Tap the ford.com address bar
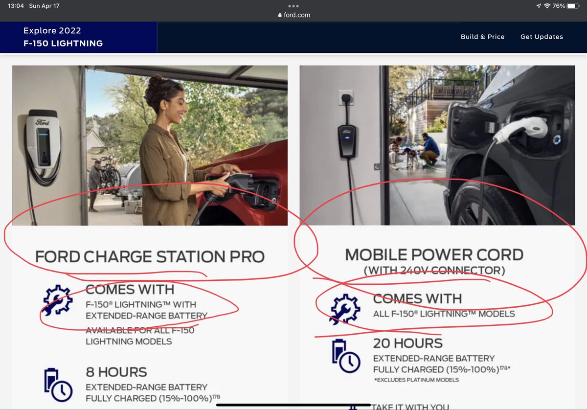Image resolution: width=587 pixels, height=410 pixels. [x=293, y=15]
